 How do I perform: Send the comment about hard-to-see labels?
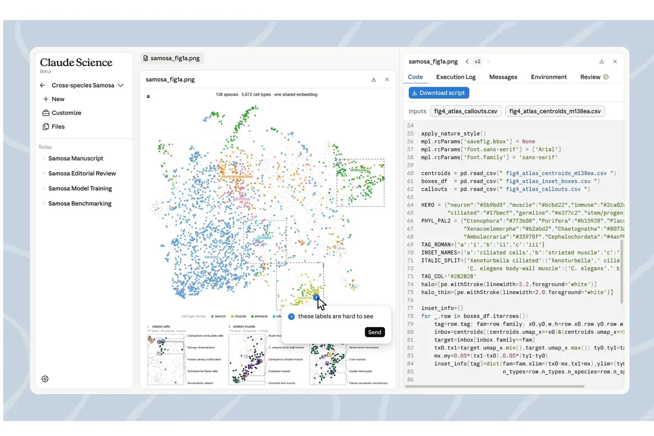[x=374, y=332]
